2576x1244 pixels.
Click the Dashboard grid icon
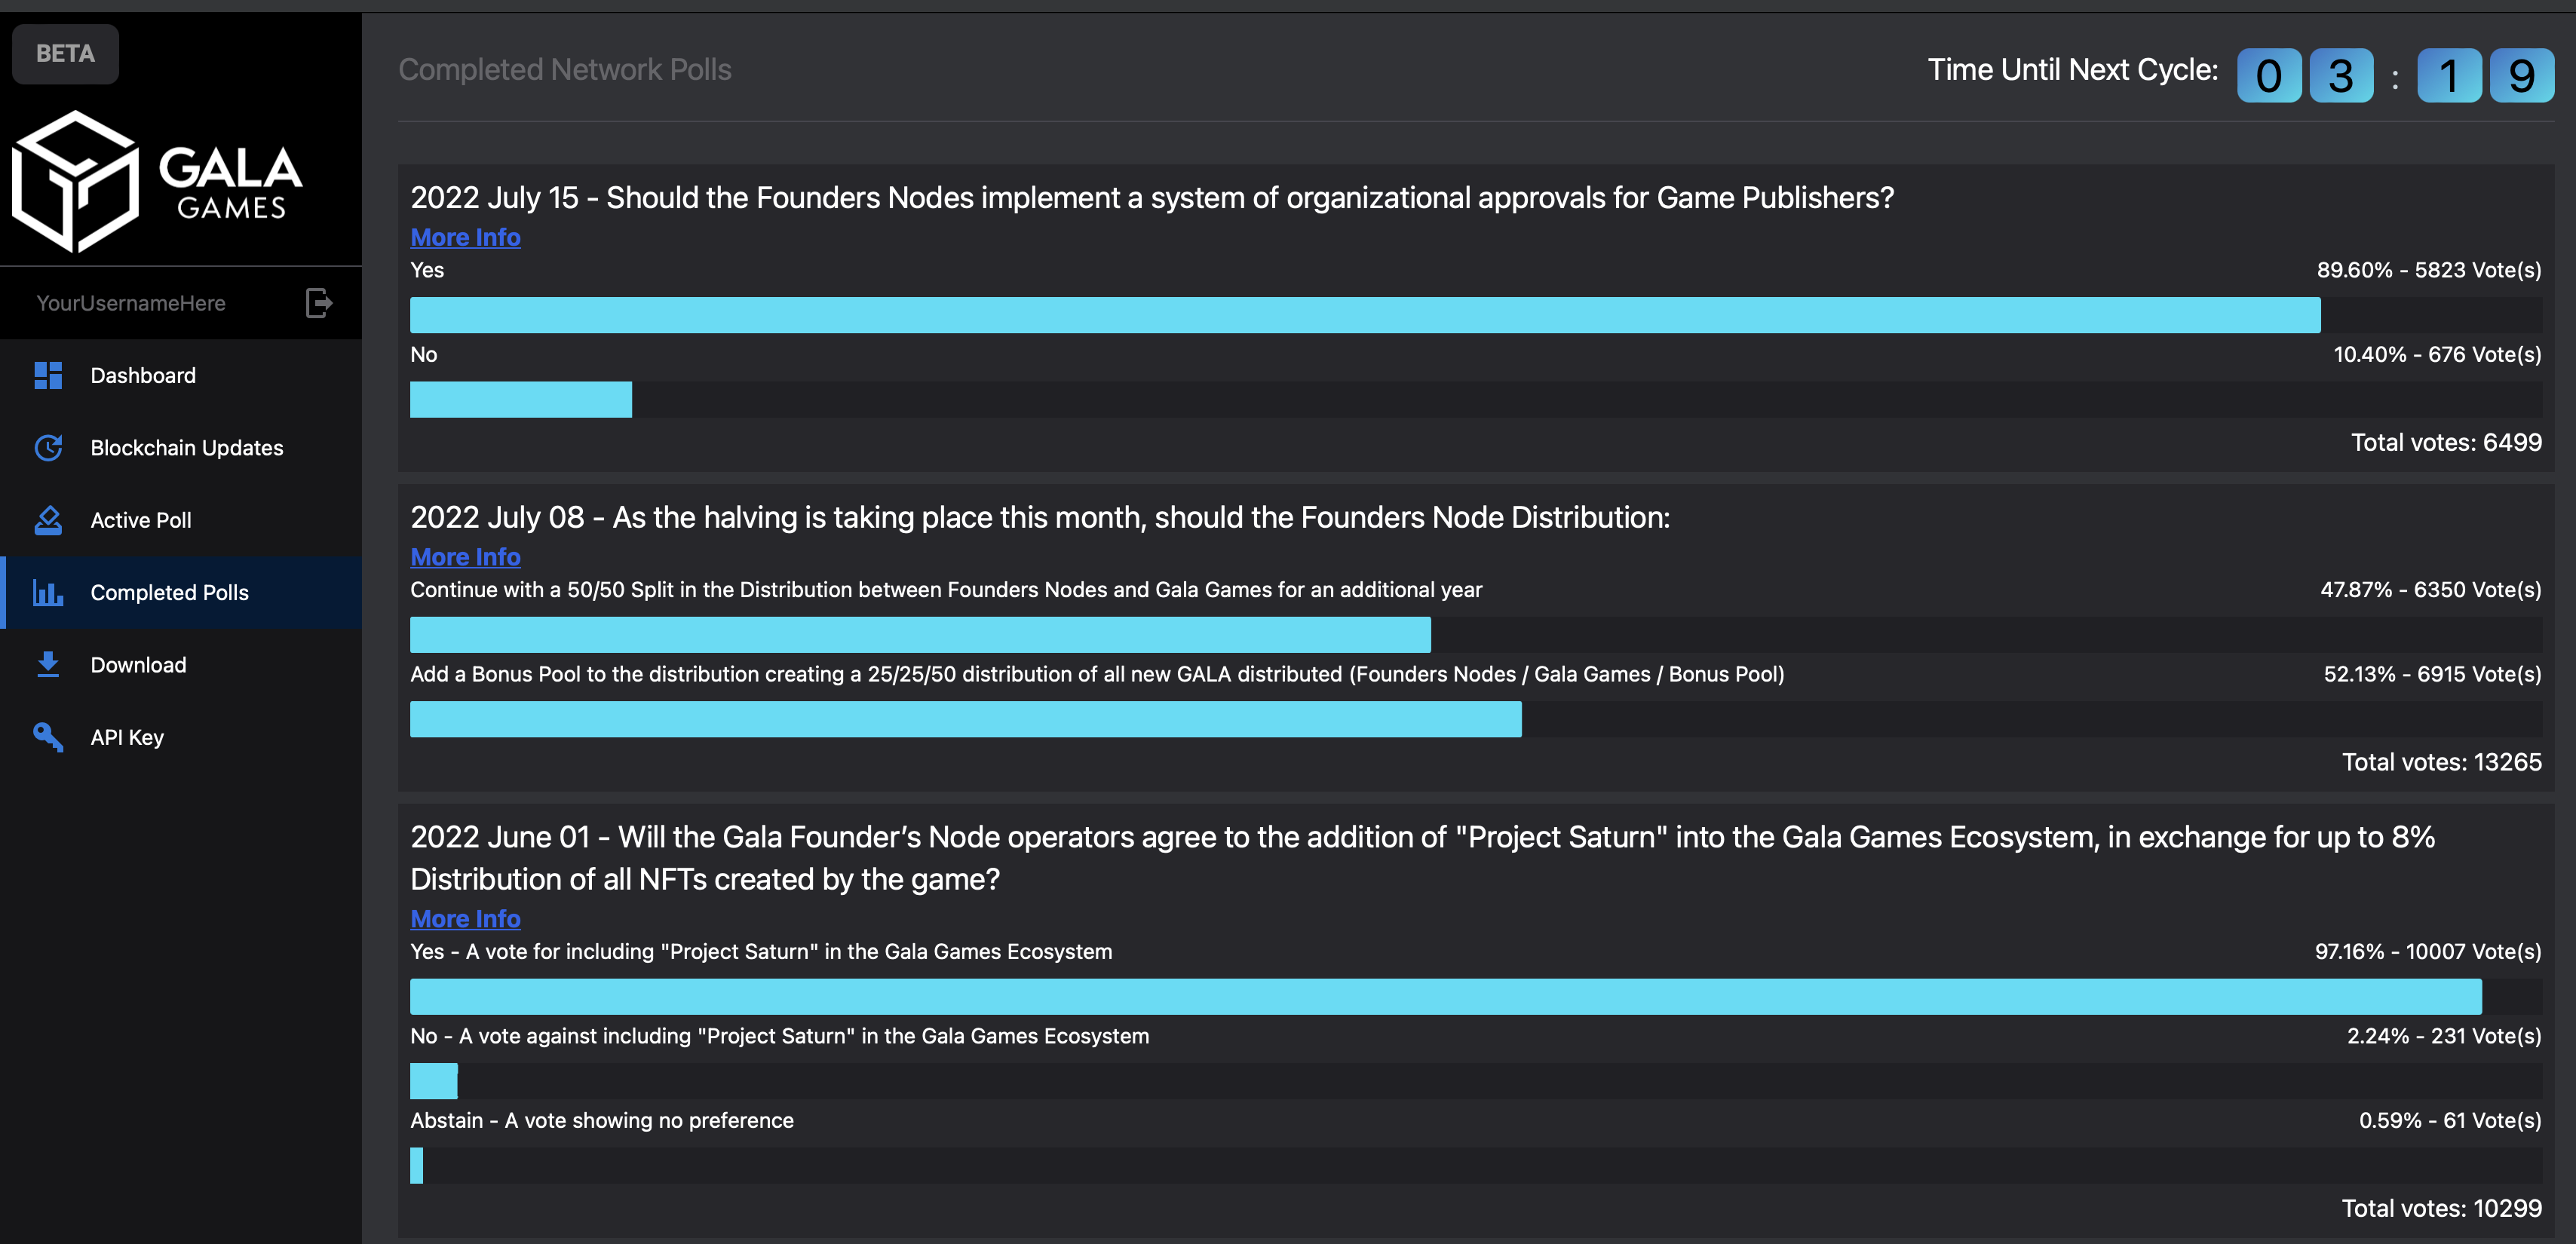tap(48, 375)
